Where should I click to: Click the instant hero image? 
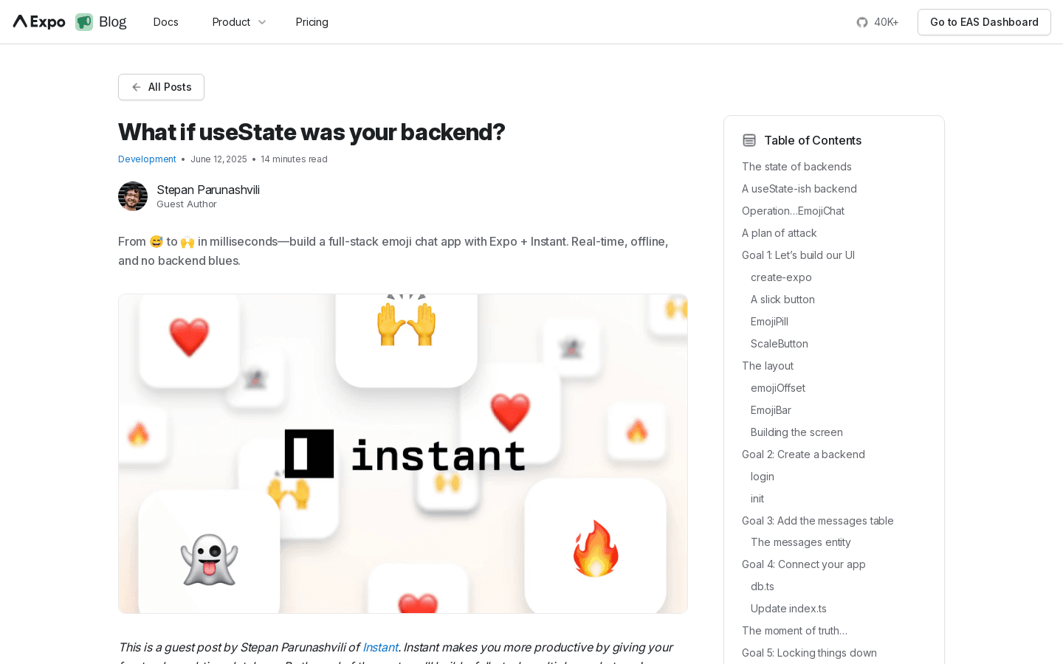pyautogui.click(x=403, y=454)
